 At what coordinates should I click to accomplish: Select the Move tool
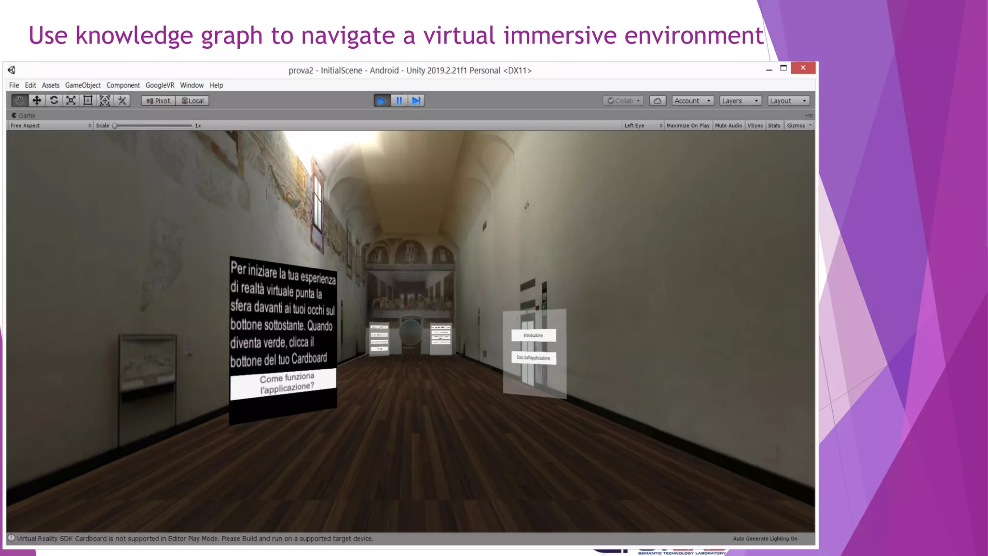pos(37,100)
